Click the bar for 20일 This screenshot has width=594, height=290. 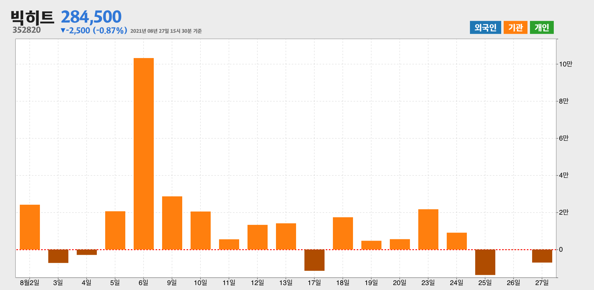coord(400,244)
